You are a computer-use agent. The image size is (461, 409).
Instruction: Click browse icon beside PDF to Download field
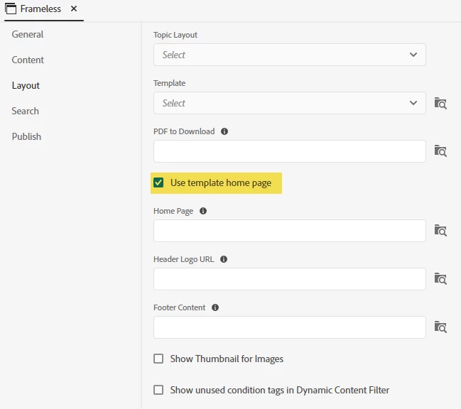click(x=440, y=151)
